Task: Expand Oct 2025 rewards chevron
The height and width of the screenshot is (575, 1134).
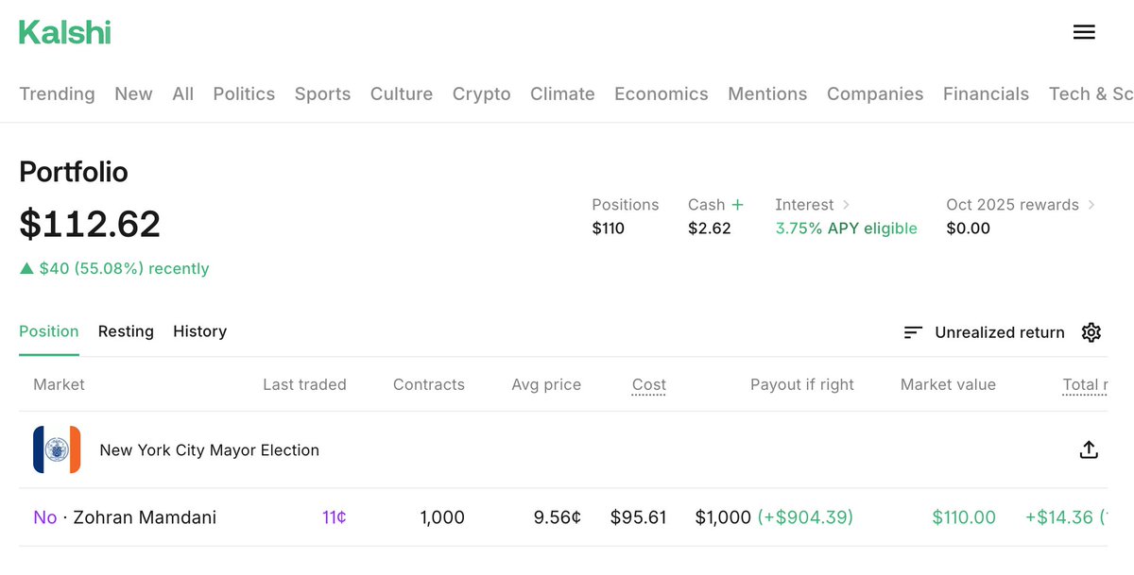Action: 1091,205
